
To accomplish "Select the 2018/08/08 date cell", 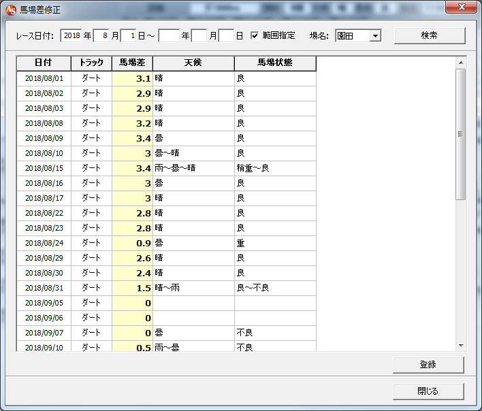I will pos(44,123).
